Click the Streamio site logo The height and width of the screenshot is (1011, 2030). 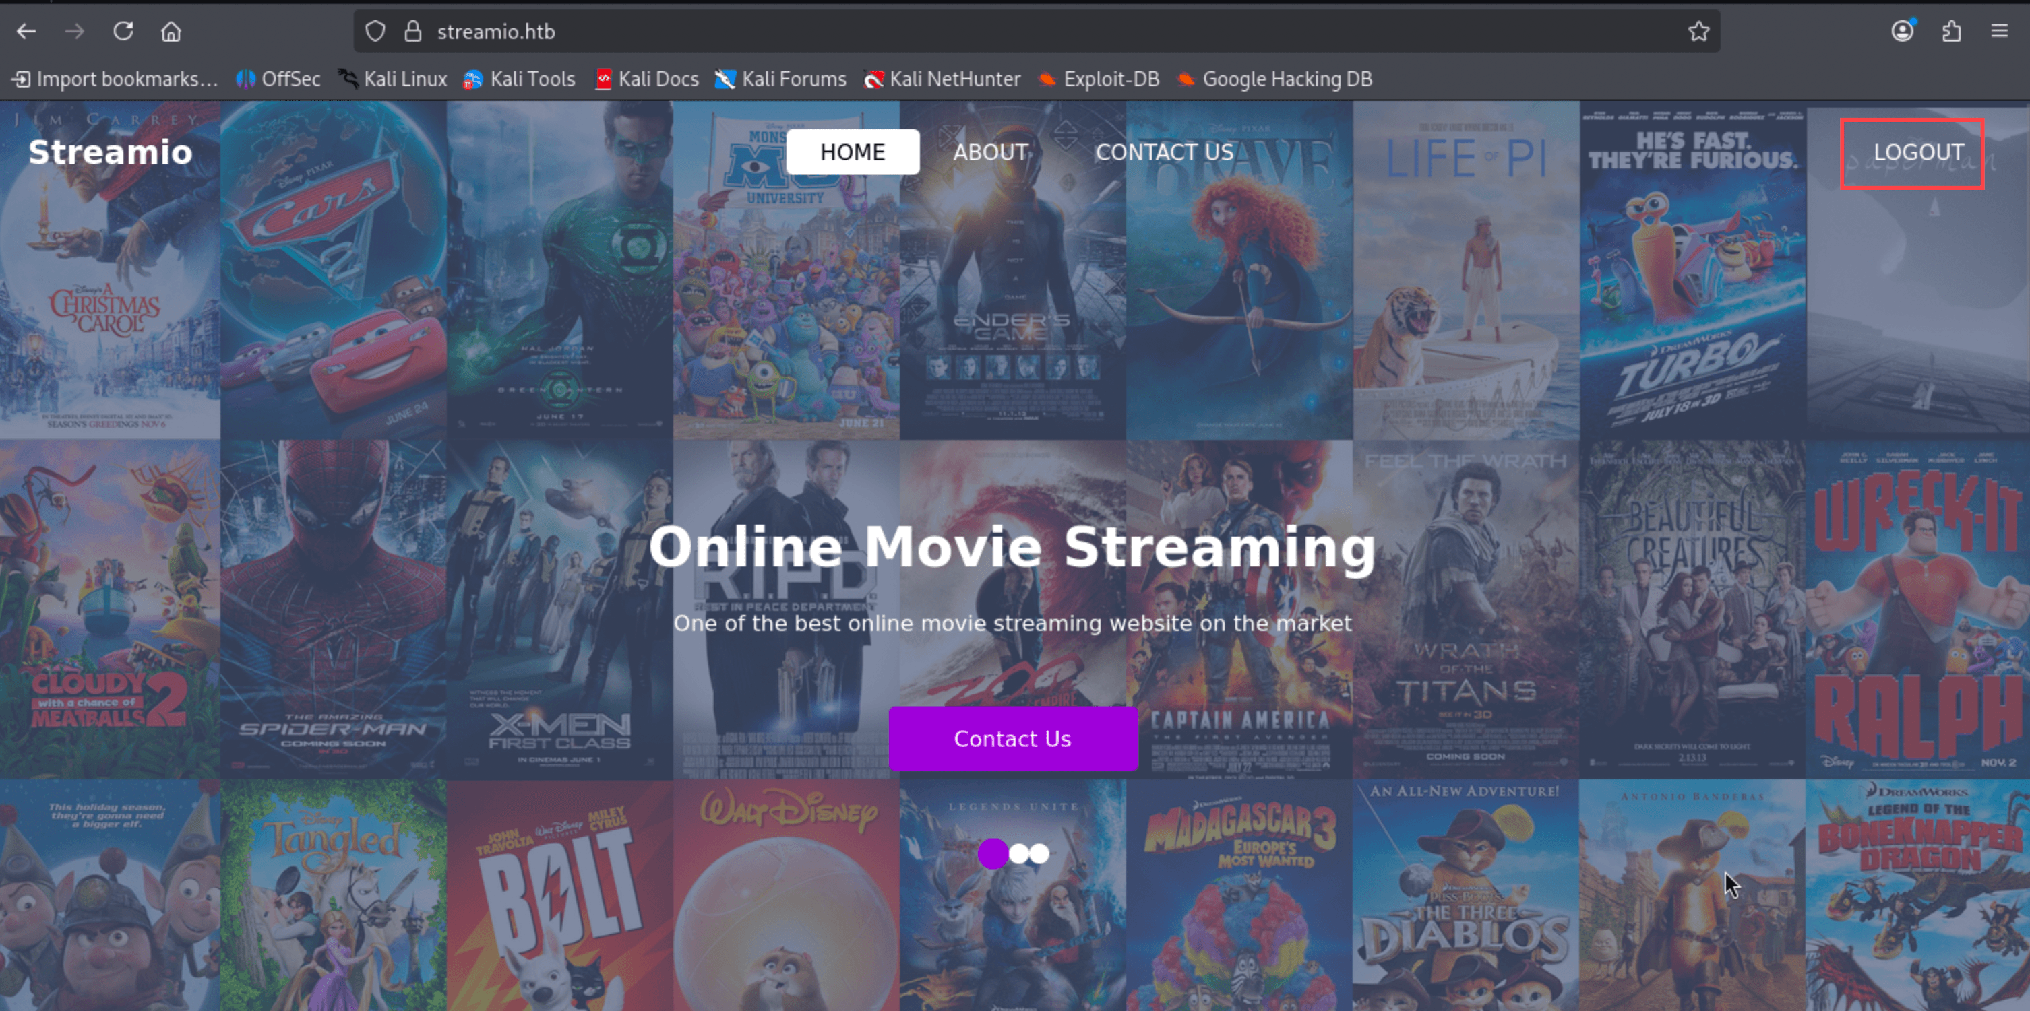(x=111, y=152)
